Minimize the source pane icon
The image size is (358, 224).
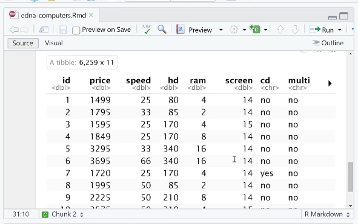click(x=332, y=18)
